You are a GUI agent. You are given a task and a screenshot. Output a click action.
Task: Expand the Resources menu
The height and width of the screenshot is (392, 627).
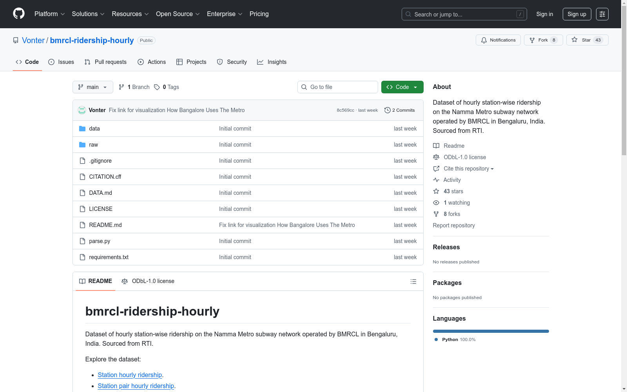tap(130, 14)
